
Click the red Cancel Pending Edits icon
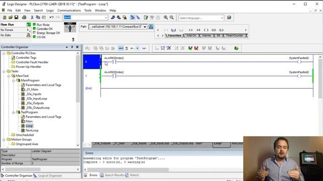point(196,48)
